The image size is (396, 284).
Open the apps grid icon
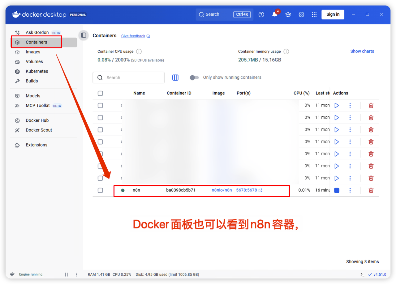pos(314,15)
